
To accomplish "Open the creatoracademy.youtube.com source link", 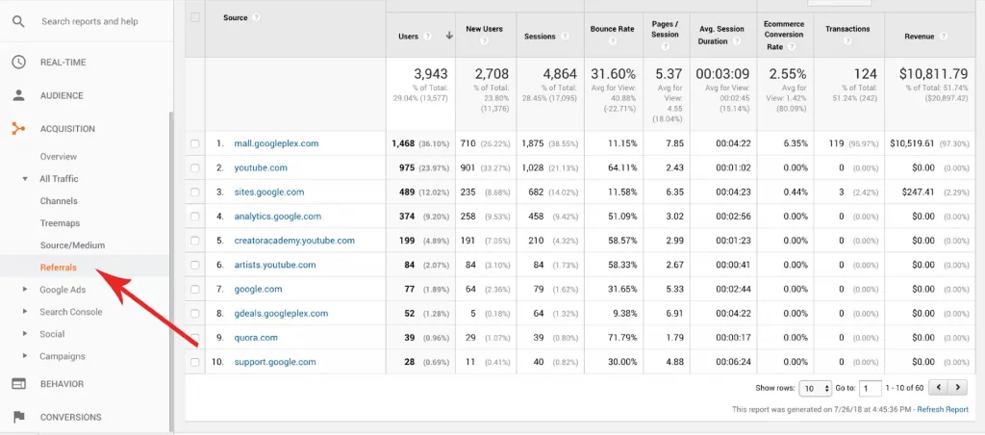I will (294, 241).
